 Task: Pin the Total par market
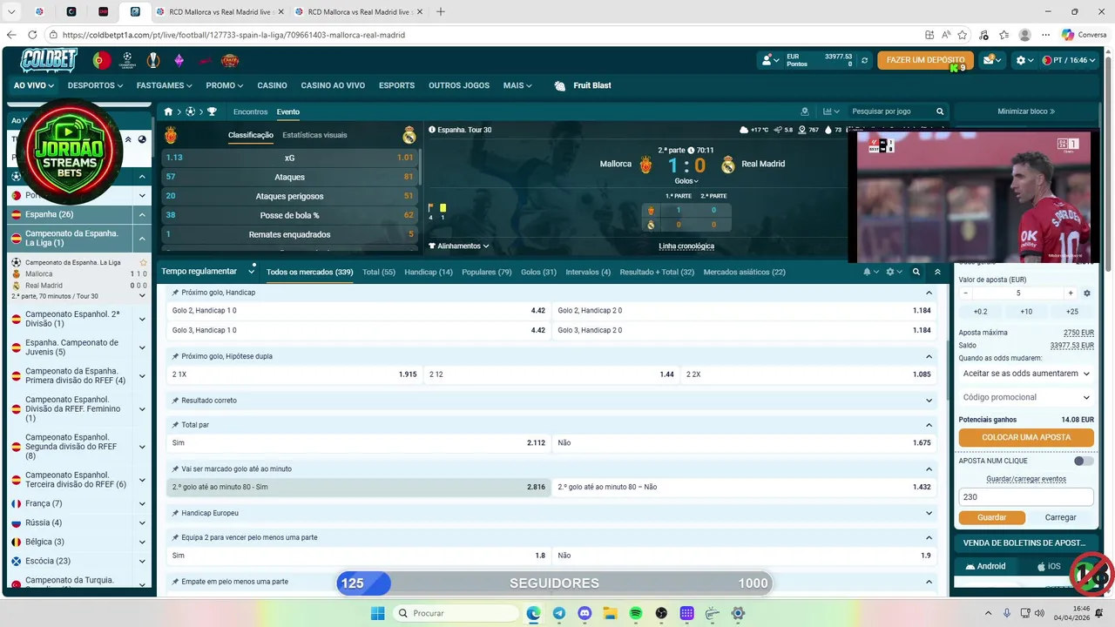coord(175,425)
